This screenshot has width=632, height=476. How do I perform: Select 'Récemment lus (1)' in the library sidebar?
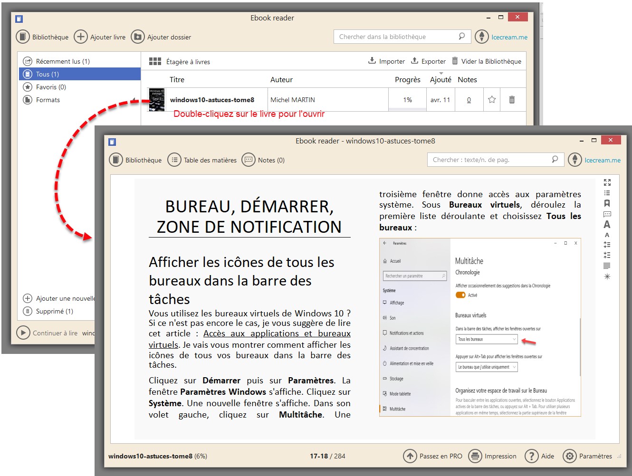pos(63,61)
